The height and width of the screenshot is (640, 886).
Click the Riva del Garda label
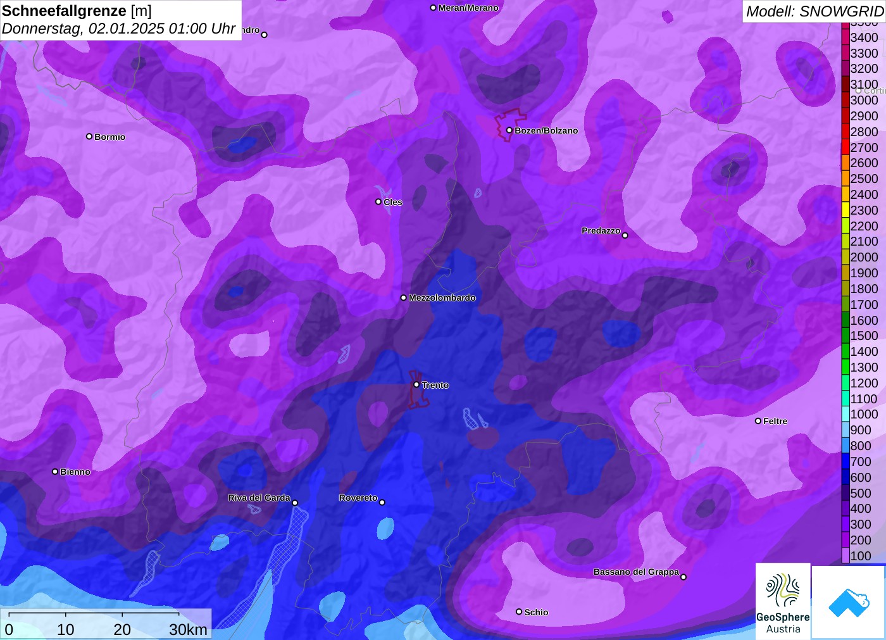click(x=259, y=498)
